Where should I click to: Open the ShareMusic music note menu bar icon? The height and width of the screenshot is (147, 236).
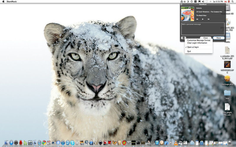click(181, 1)
